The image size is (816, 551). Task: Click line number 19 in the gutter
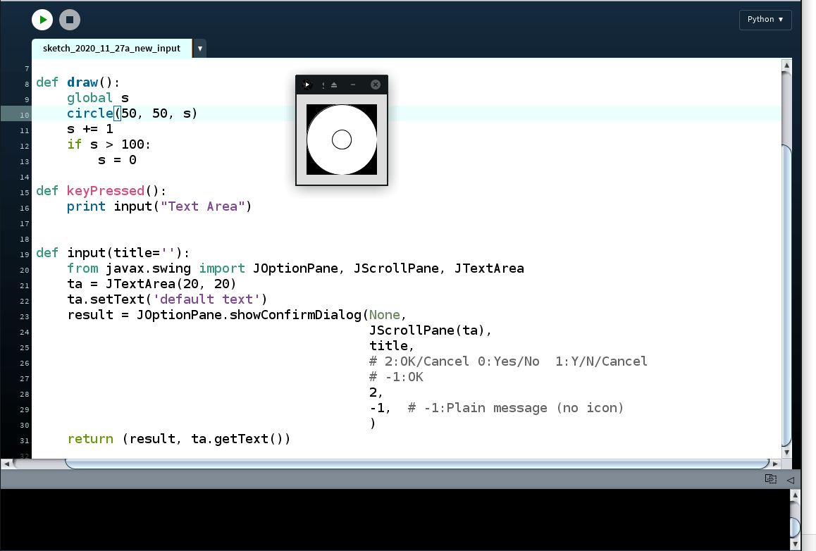click(25, 254)
